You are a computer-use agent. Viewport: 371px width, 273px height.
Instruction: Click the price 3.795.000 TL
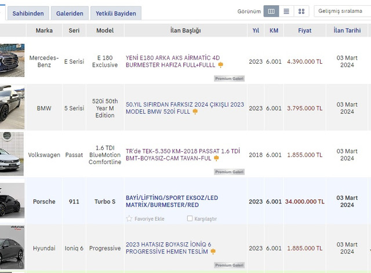(305, 108)
